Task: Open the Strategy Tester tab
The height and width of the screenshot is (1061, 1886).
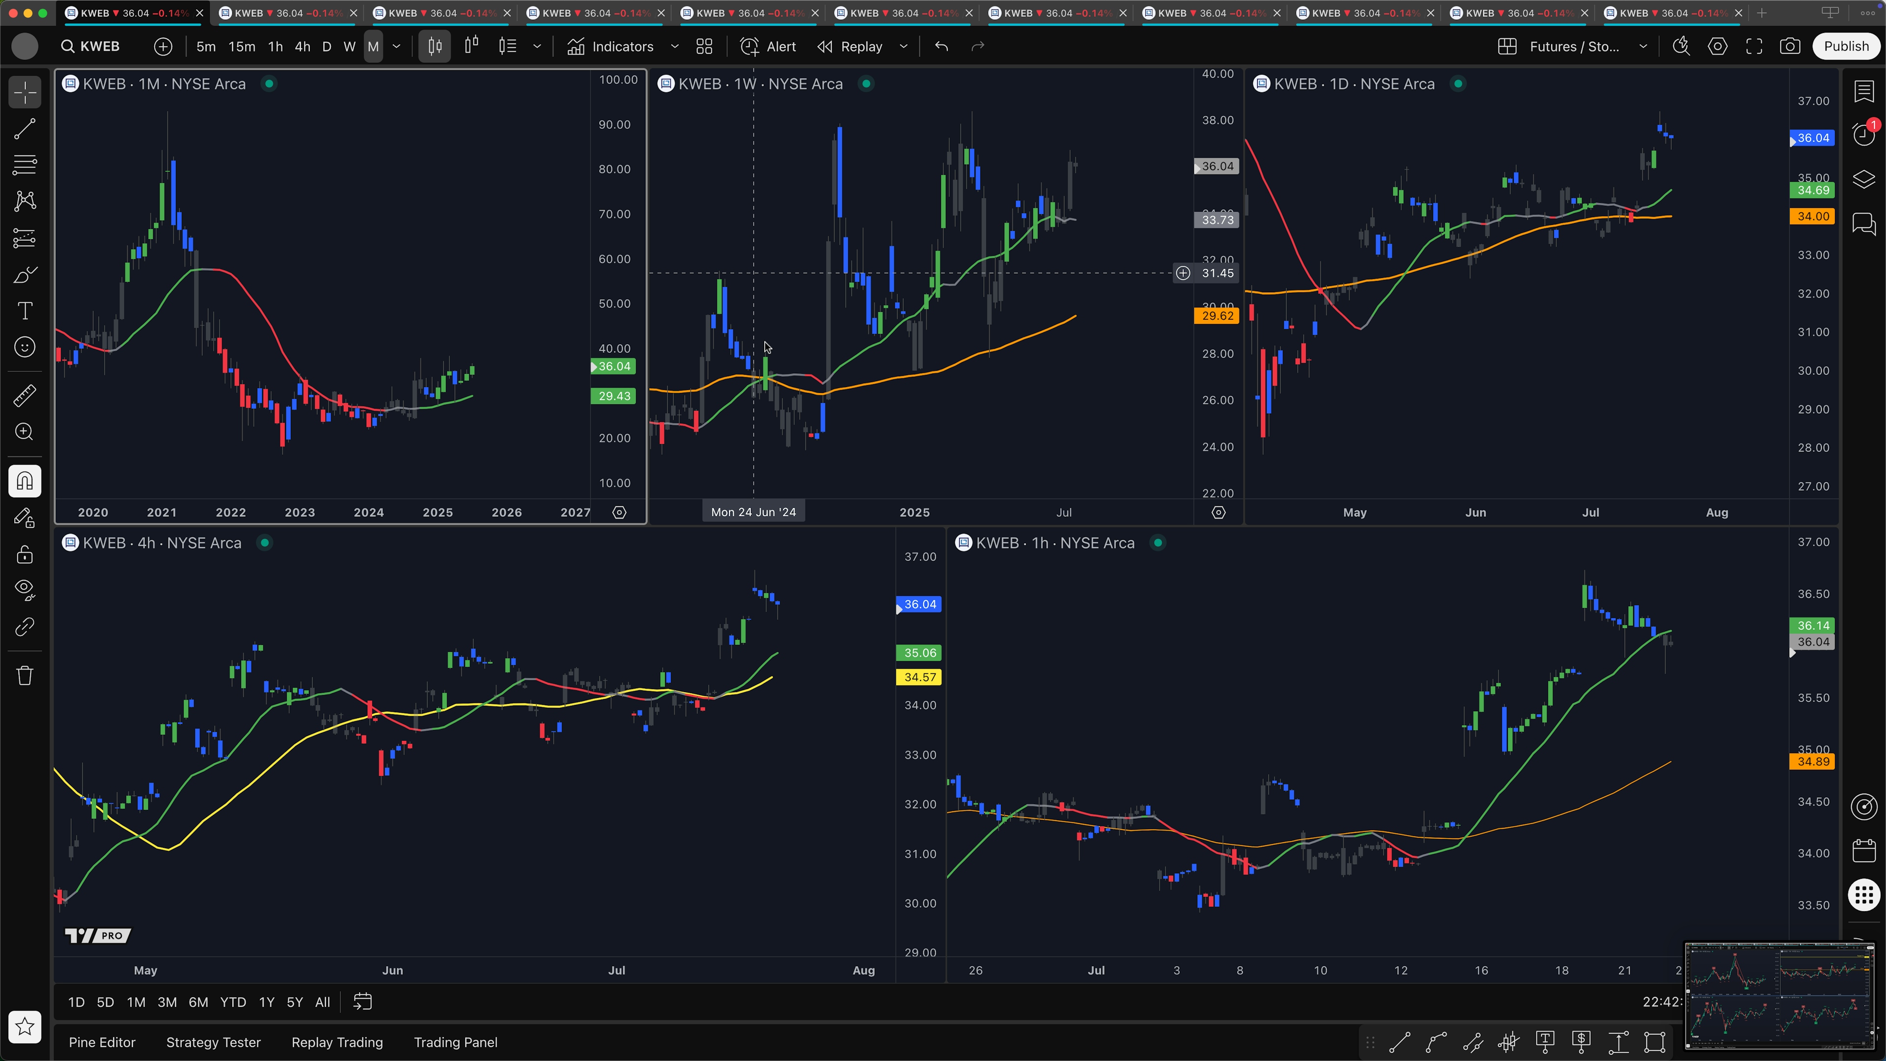Action: (213, 1042)
